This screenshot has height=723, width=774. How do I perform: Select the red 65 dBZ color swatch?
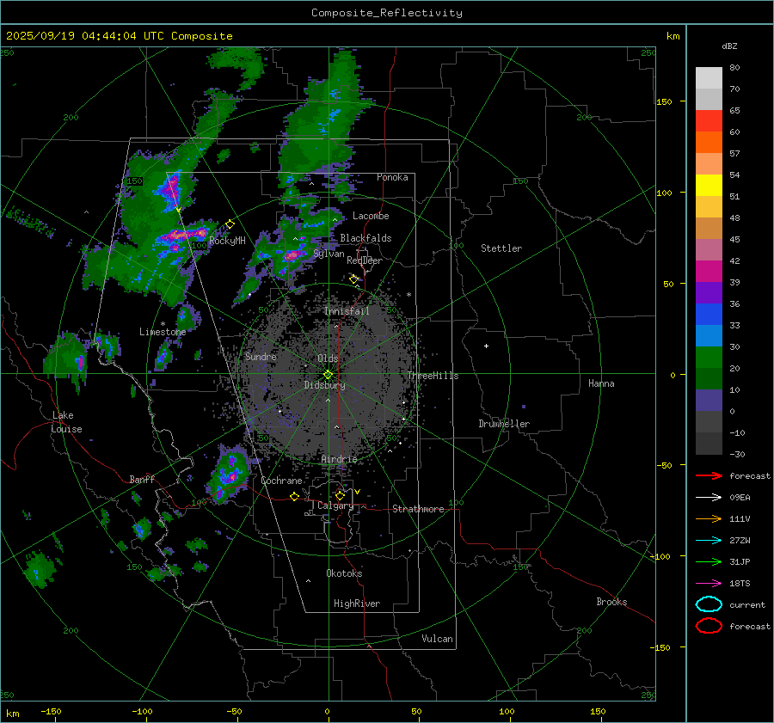point(709,121)
